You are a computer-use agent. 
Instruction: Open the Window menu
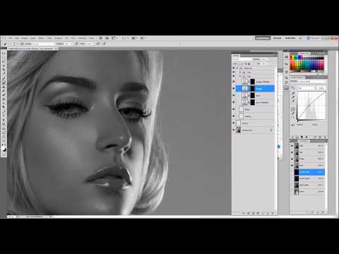tap(83, 38)
